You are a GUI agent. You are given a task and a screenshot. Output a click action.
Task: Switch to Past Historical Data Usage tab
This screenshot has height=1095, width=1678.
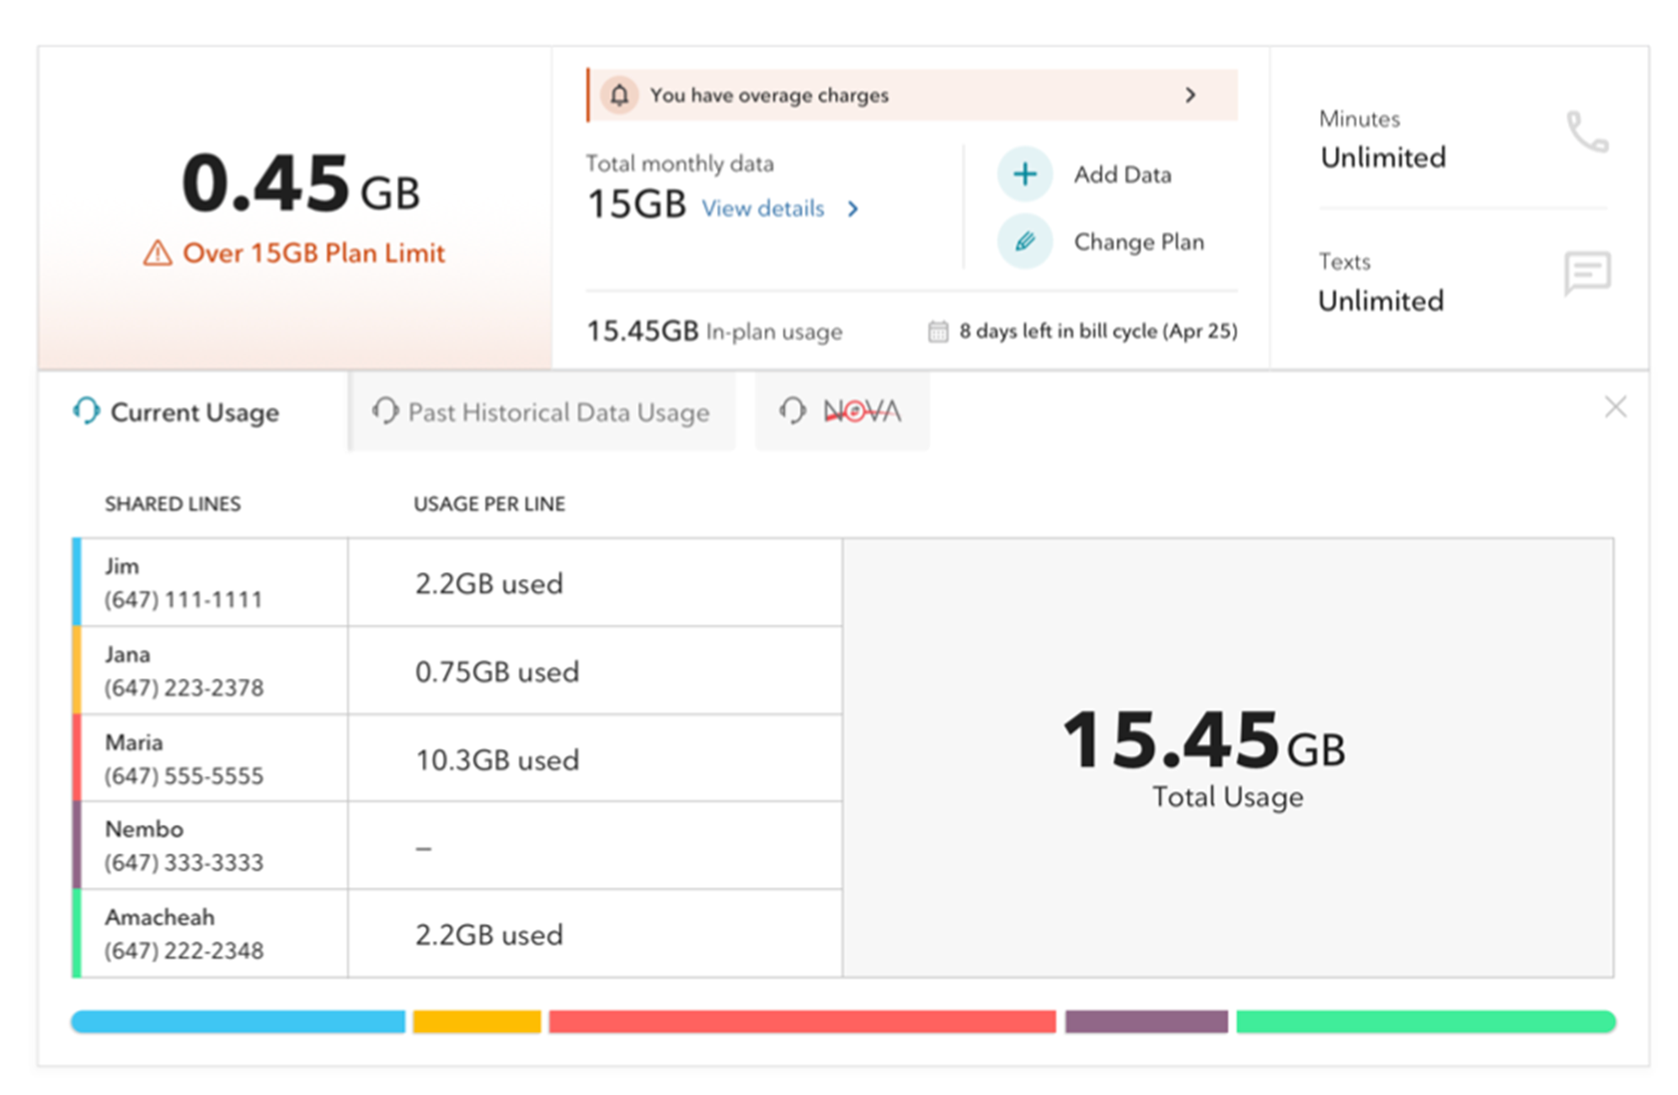542,412
